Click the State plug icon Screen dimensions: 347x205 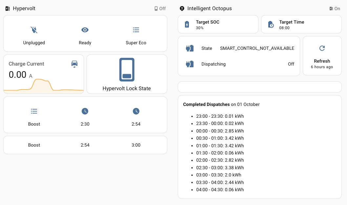point(190,49)
